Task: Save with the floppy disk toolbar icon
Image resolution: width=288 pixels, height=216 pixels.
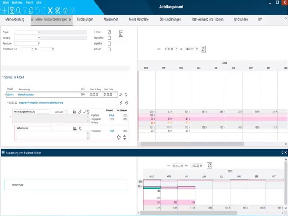Action: click(x=12, y=10)
